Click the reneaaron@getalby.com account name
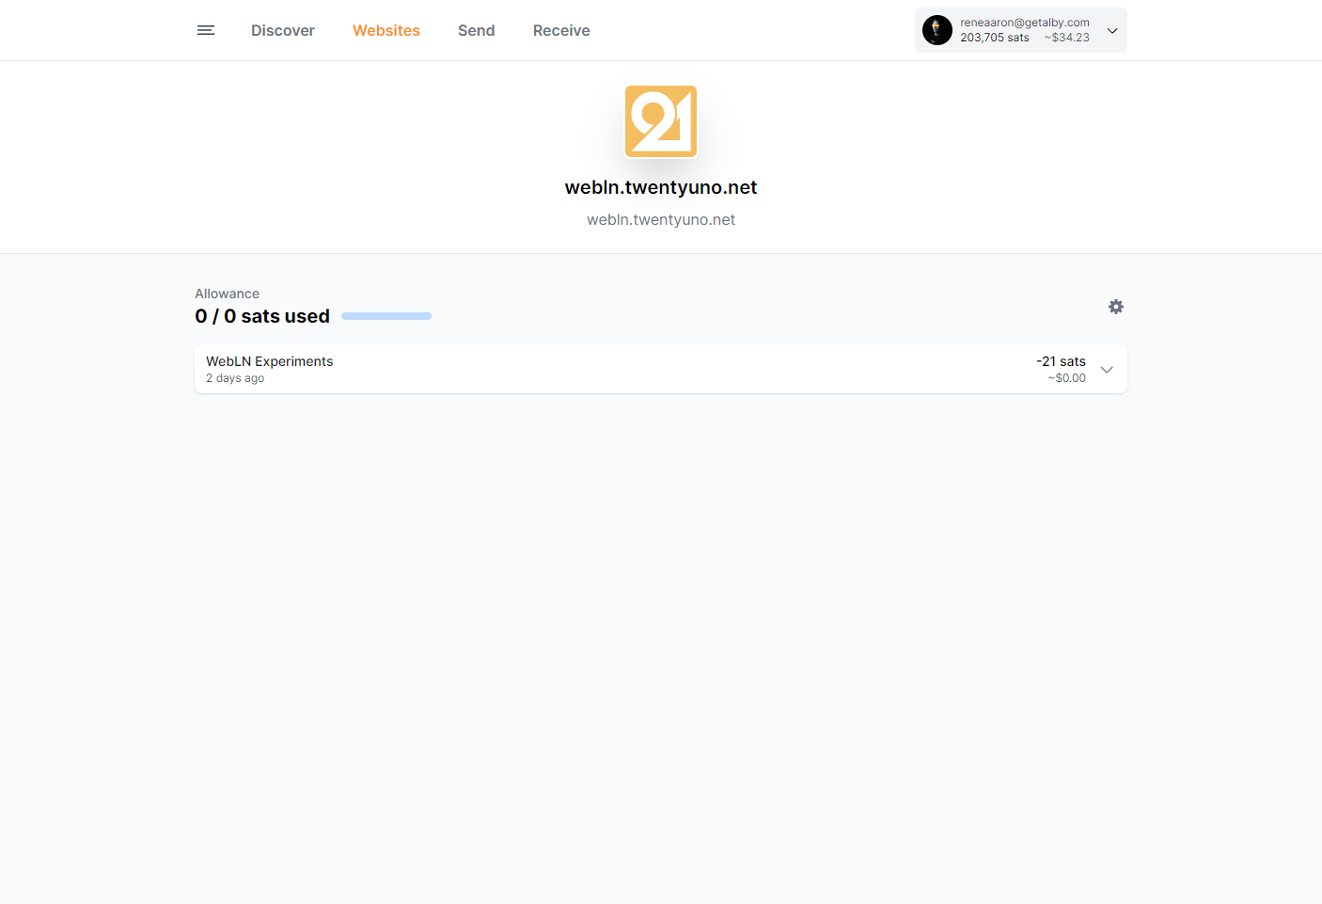This screenshot has height=904, width=1322. pos(1024,21)
